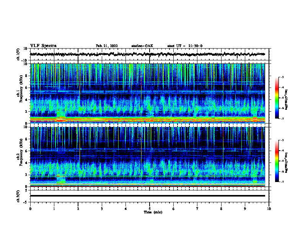Click the "ch.3(V)" axis label
Image resolution: width=303 pixels, height=234 pixels.
coord(18,196)
